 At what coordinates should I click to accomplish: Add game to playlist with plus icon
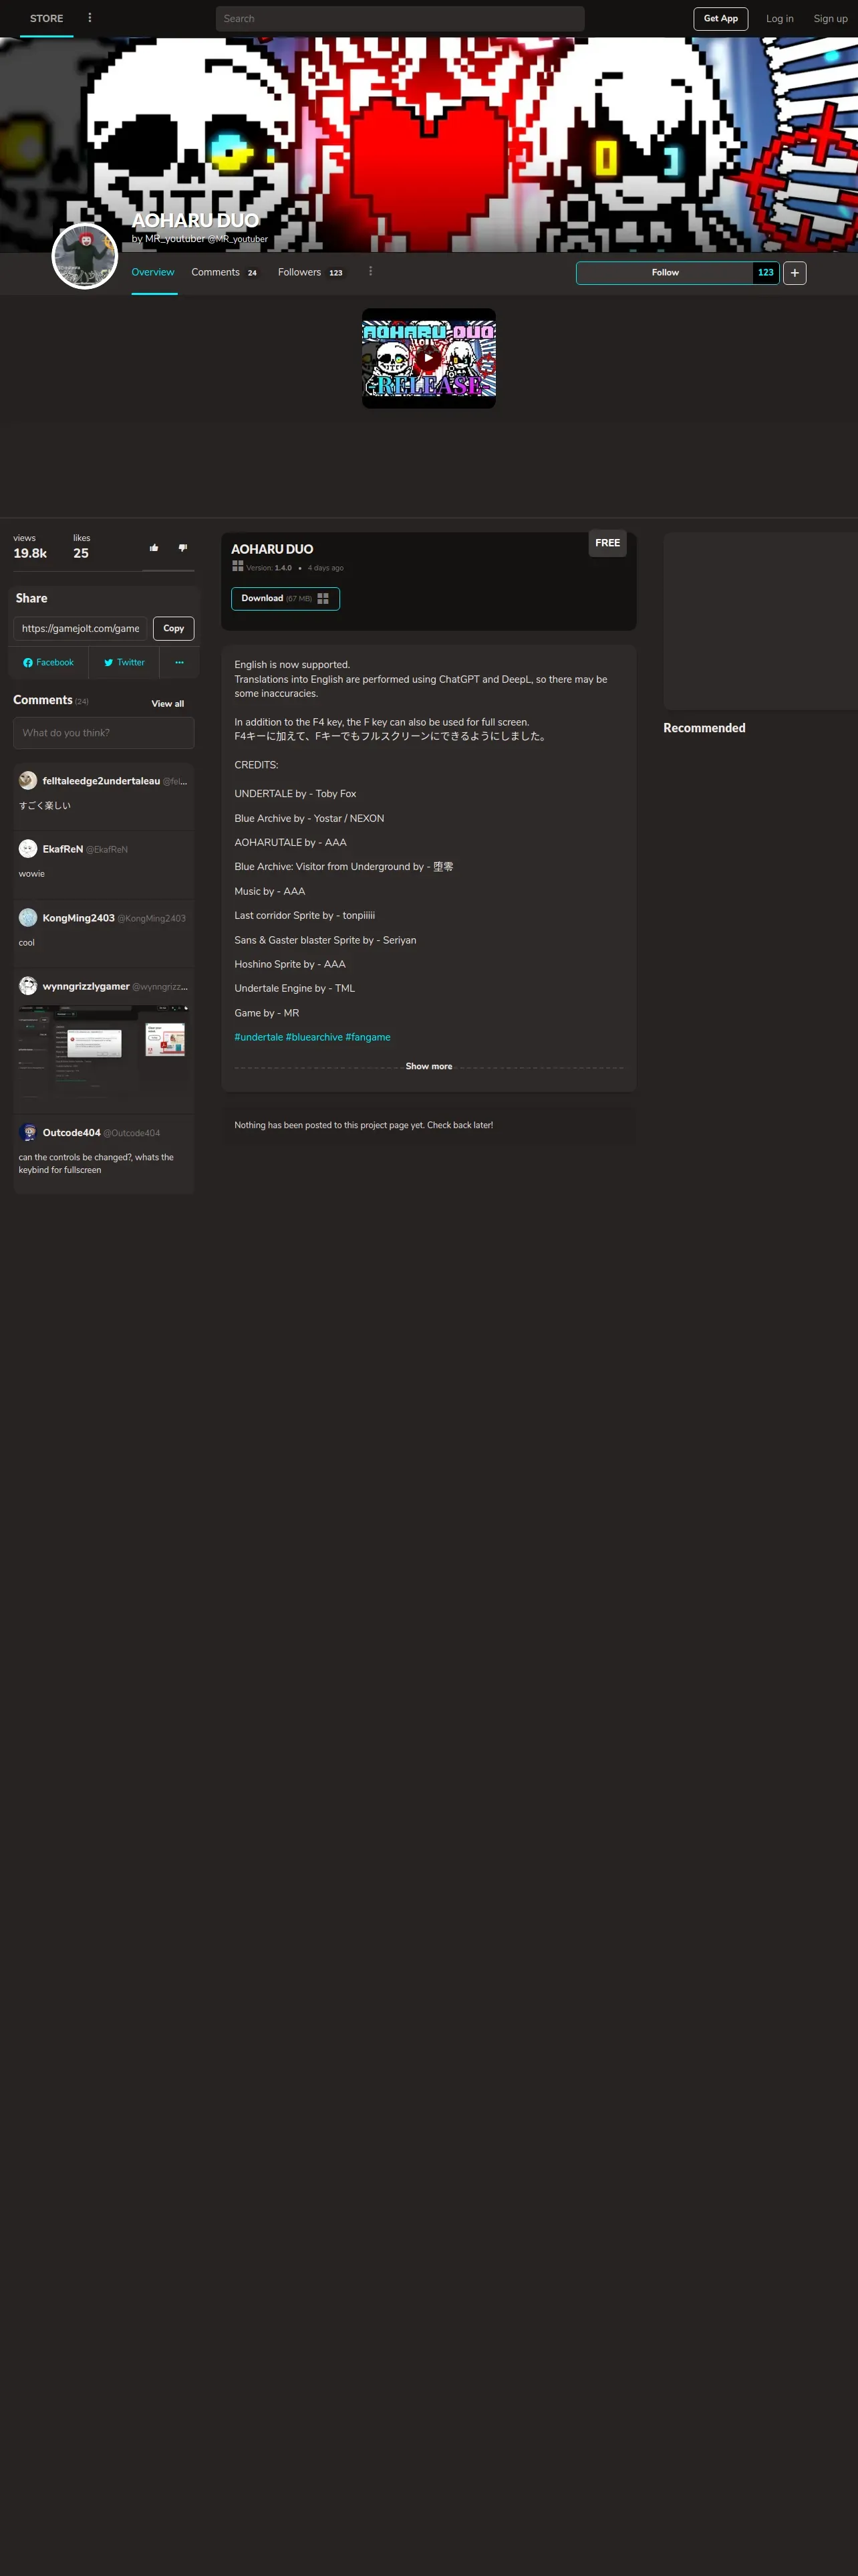(x=795, y=273)
